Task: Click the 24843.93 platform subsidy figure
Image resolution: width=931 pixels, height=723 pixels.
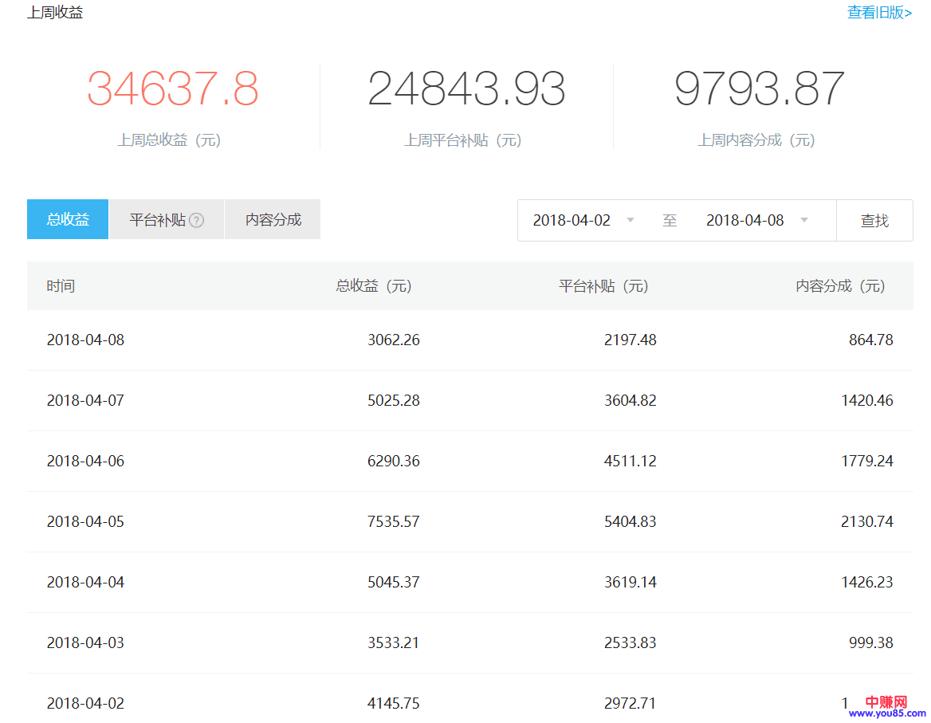Action: click(466, 89)
